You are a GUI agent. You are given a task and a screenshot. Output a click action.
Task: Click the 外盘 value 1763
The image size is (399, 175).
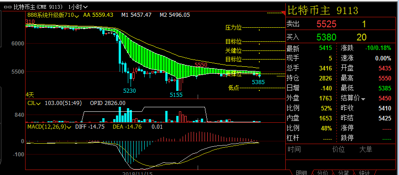[326, 98]
